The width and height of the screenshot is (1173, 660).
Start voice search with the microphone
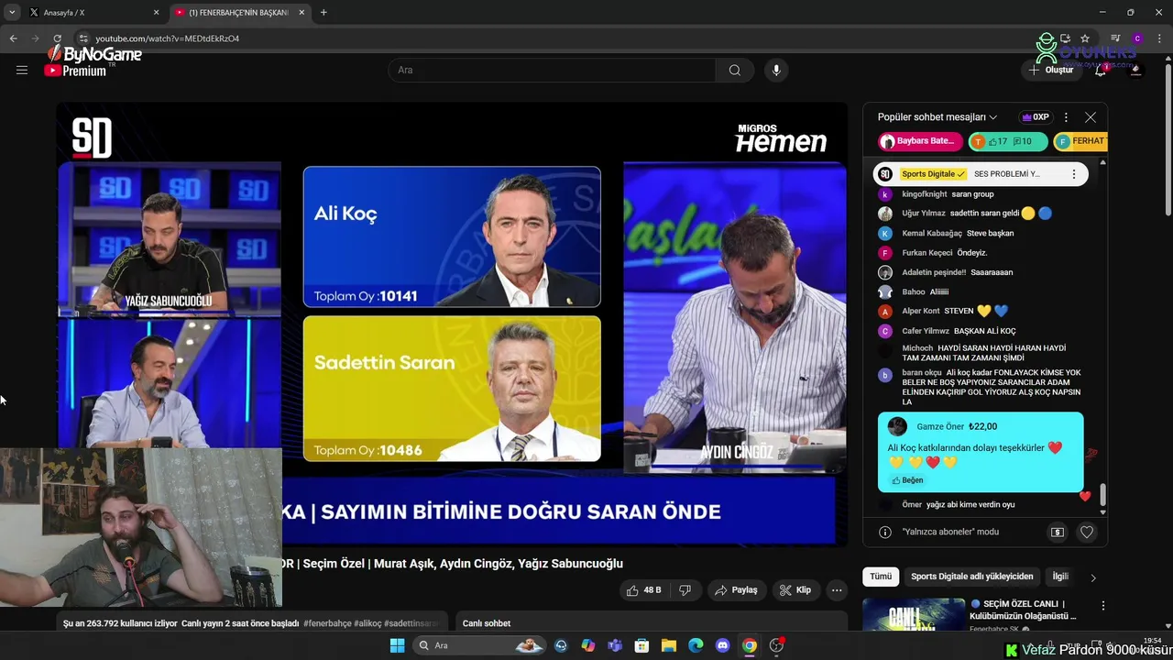(x=776, y=70)
